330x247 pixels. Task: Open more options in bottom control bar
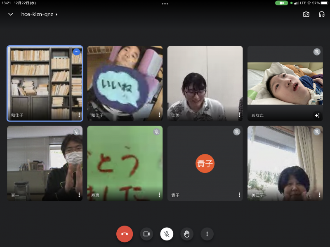[207, 234]
